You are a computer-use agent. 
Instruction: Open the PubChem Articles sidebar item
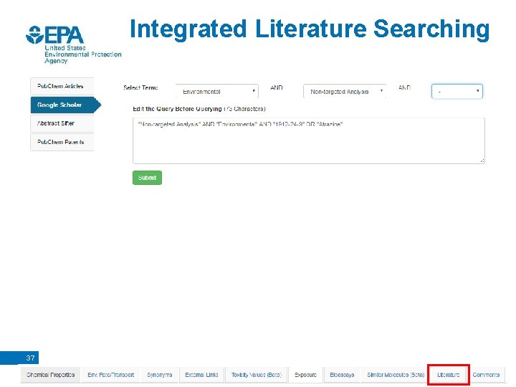[x=62, y=86]
